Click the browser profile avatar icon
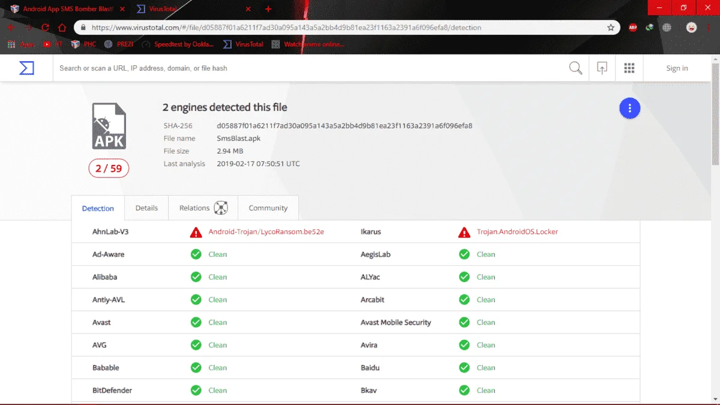This screenshot has width=720, height=405. point(691,28)
